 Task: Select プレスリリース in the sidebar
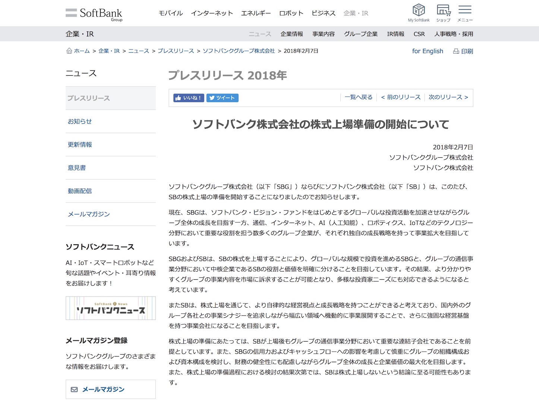click(x=111, y=98)
